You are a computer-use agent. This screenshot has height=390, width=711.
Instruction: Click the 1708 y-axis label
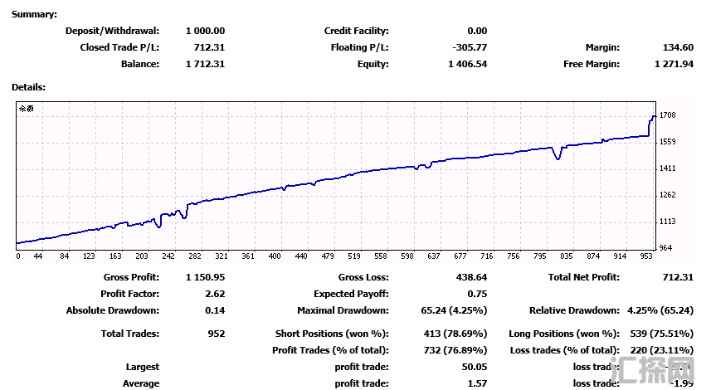pos(667,115)
